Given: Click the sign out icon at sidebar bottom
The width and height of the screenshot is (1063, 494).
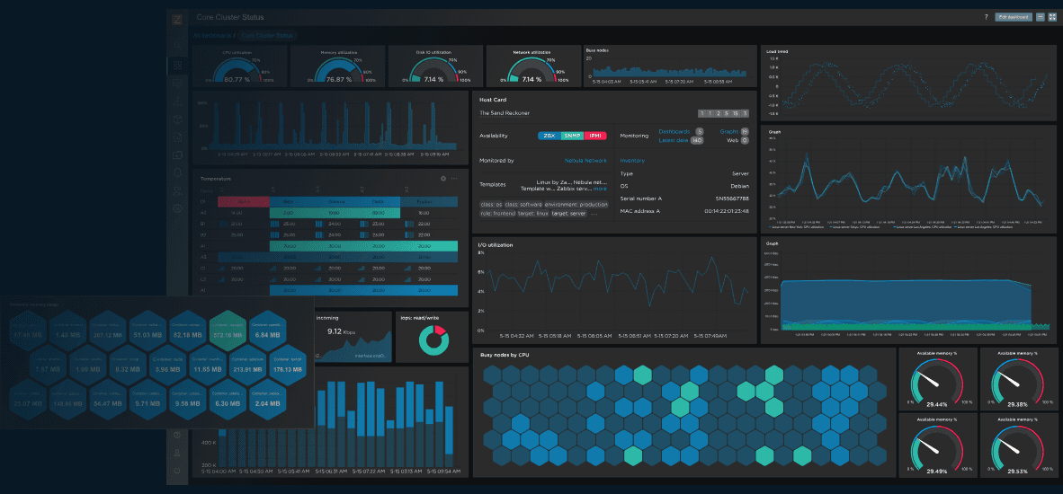Looking at the screenshot, I should pyautogui.click(x=177, y=471).
